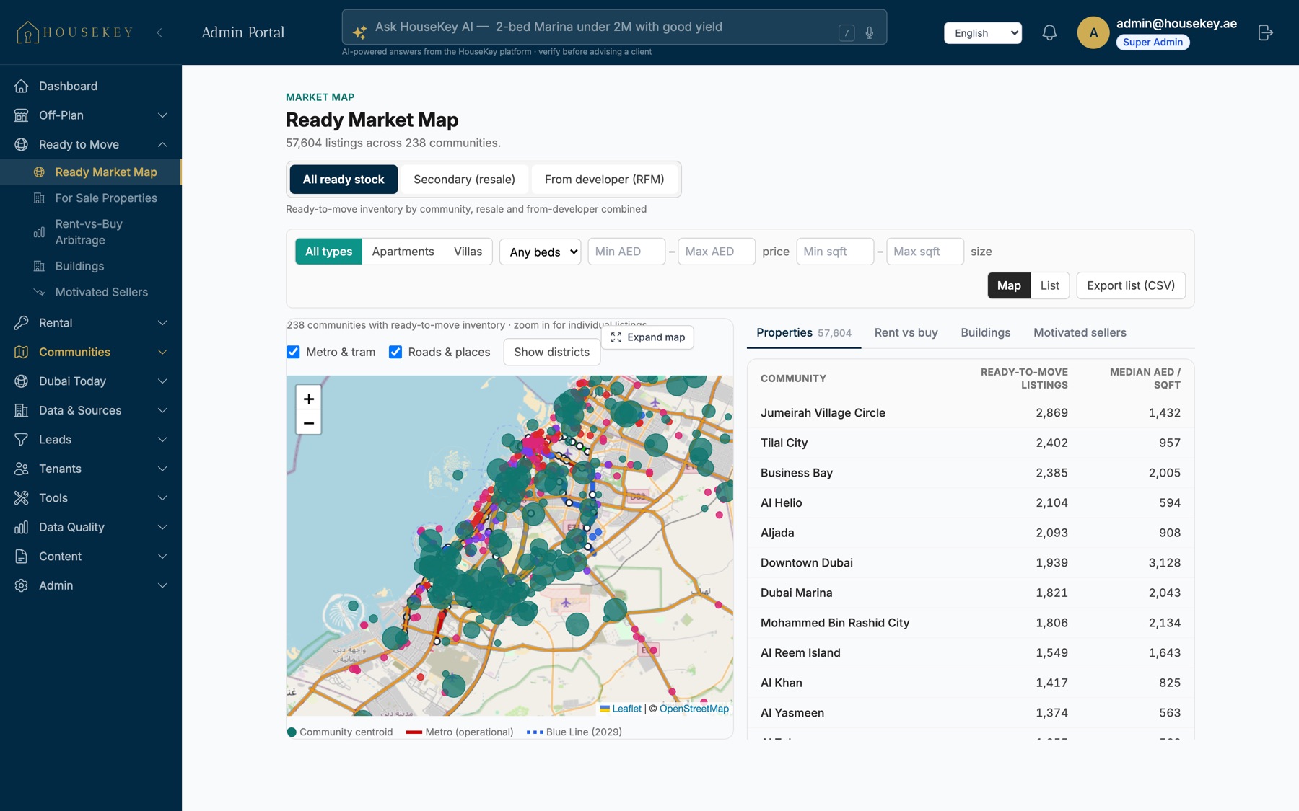Switch to From developer (RFM) stock
Image resolution: width=1299 pixels, height=811 pixels.
point(605,180)
